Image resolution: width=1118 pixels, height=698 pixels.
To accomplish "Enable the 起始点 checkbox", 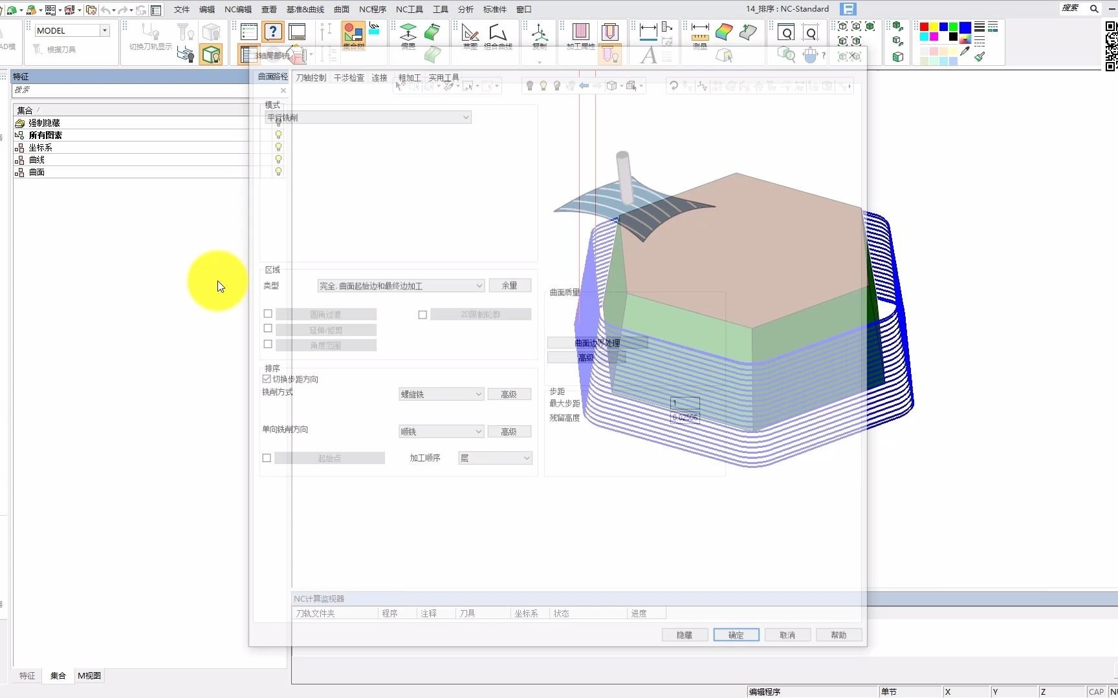I will tap(267, 458).
